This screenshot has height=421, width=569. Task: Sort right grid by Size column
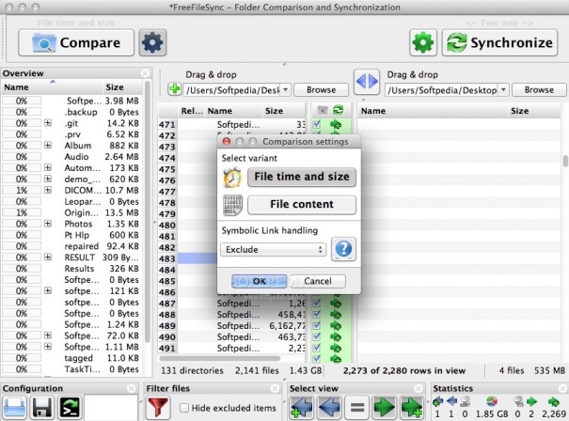pos(534,111)
